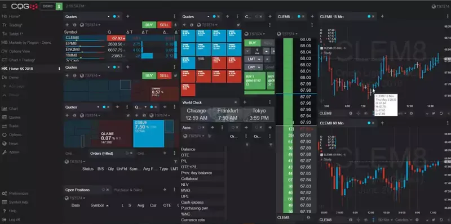Open the Markets by Region - Demo page
This screenshot has width=451, height=224.
(26, 43)
